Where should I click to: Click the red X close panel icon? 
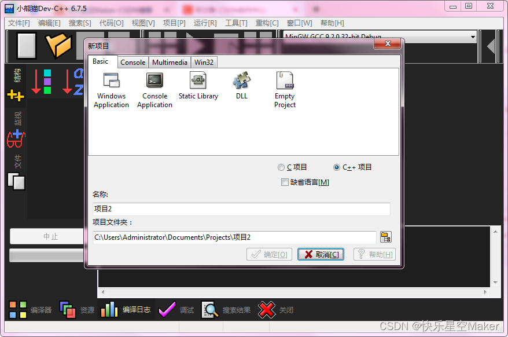point(267,310)
